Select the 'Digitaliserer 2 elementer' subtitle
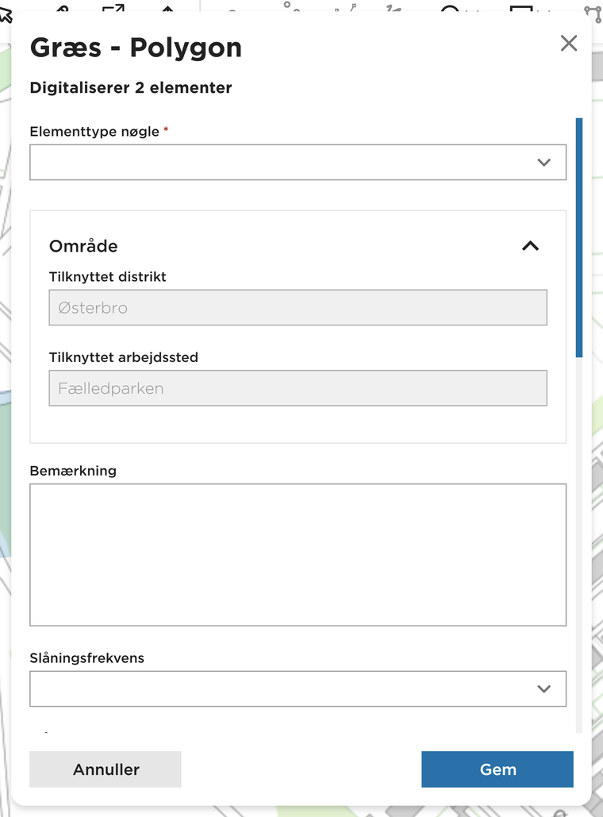 (x=131, y=87)
